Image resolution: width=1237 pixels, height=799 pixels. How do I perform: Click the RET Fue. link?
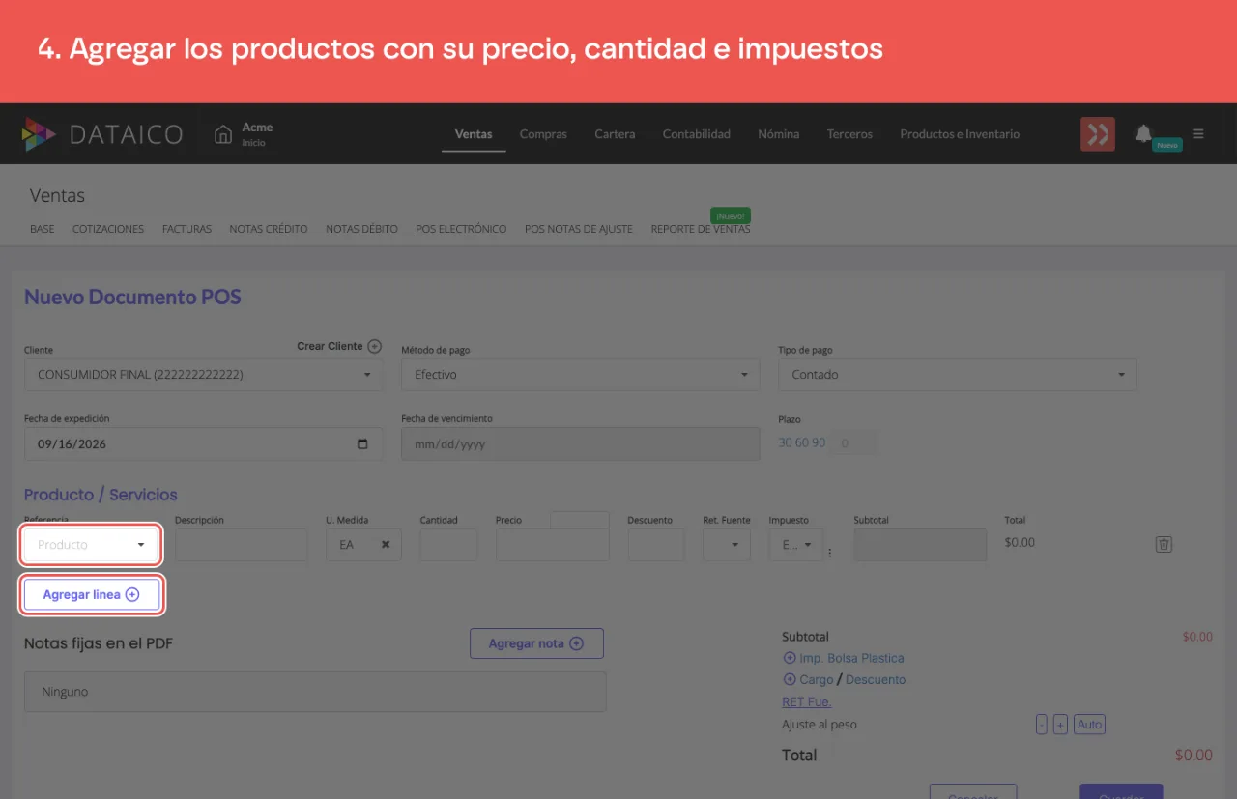[806, 701]
